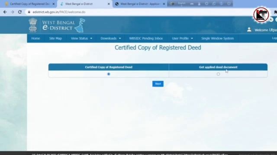The width and height of the screenshot is (277, 155).
Task: Click the Next button
Action: point(158,84)
